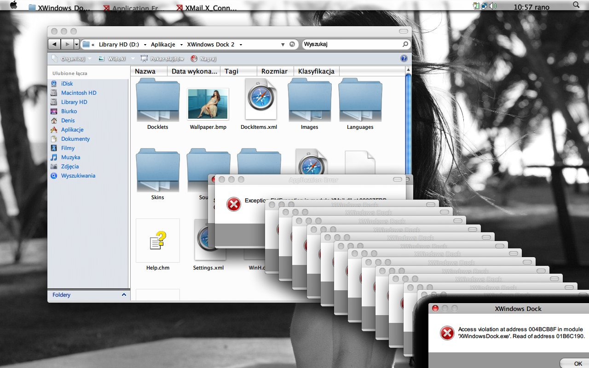Open the Widoki views menu
Screen dimensions: 589x368
[112, 59]
